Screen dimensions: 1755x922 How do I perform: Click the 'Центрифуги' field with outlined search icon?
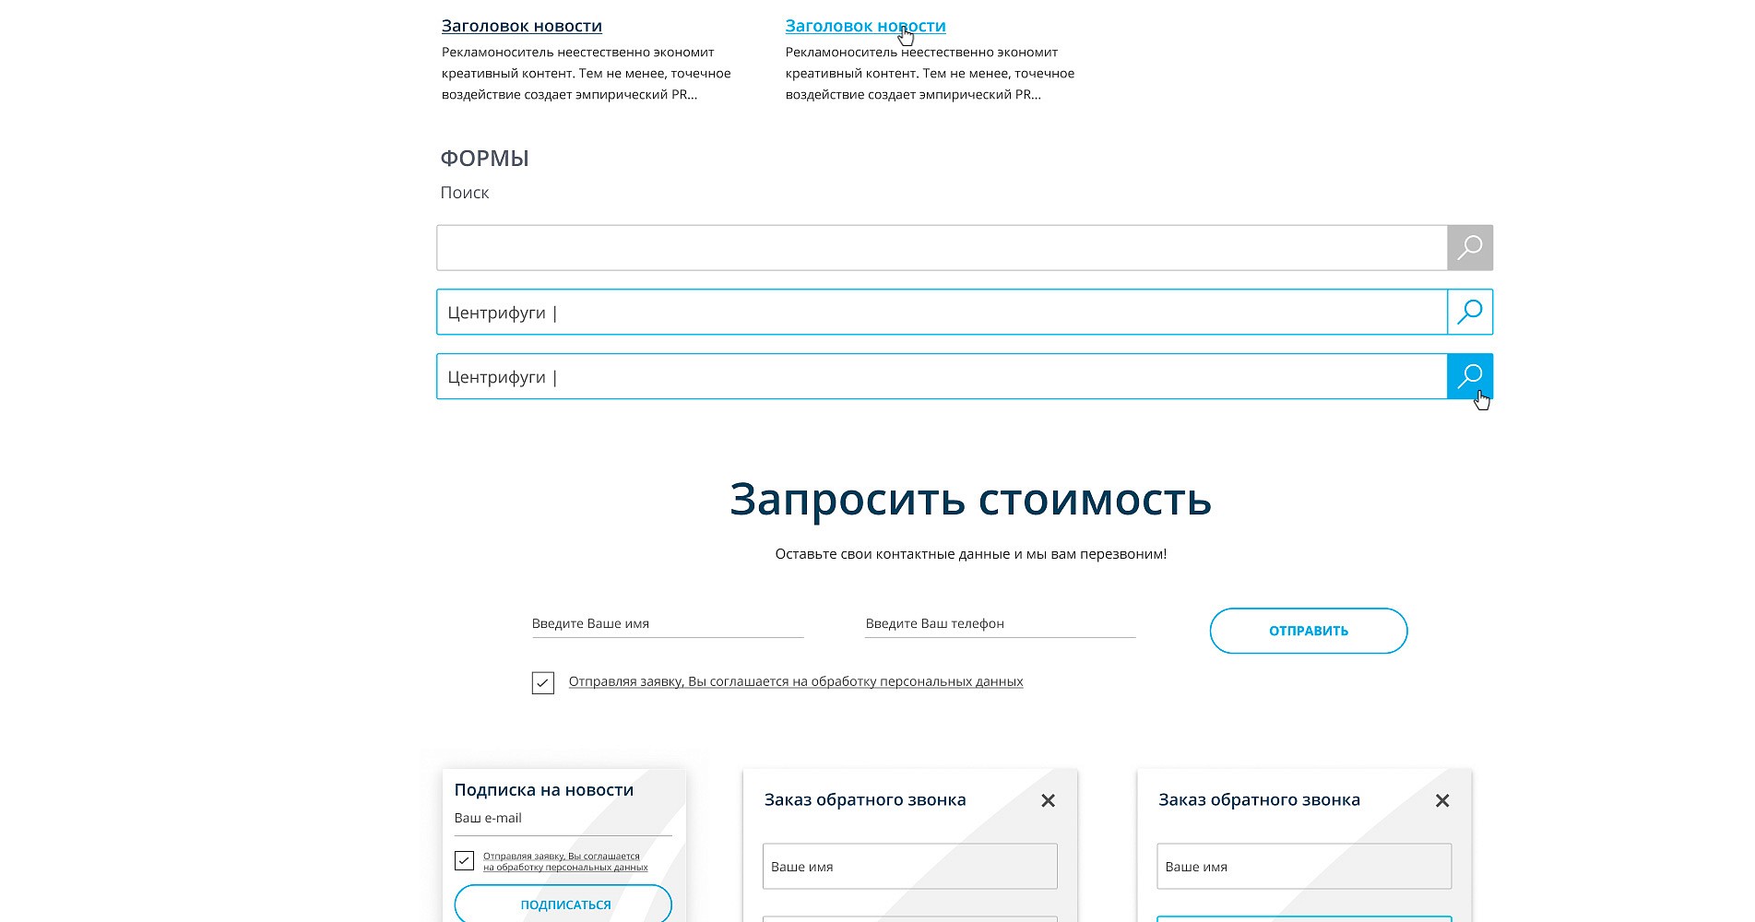(x=941, y=313)
